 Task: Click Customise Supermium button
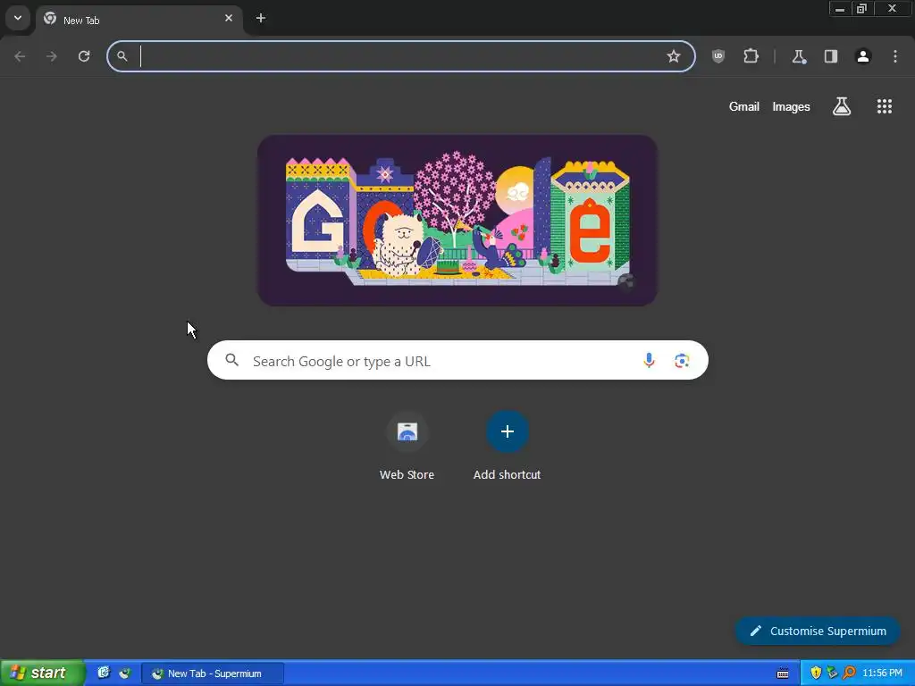(x=818, y=631)
